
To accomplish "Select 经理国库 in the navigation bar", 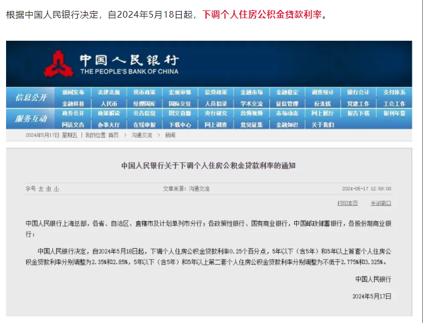I will pyautogui.click(x=144, y=104).
